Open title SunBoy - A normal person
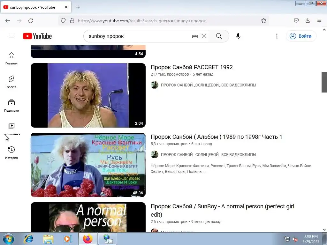This screenshot has width=327, height=245. pos(222,211)
